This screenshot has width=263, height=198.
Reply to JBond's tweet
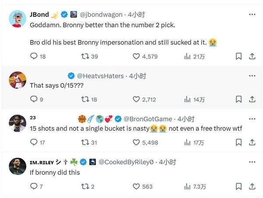[34, 56]
